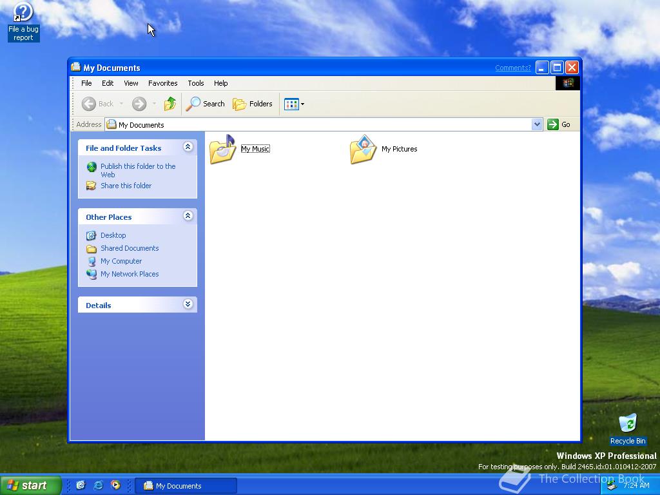Click Share this folder link
660x495 pixels.
coord(126,186)
